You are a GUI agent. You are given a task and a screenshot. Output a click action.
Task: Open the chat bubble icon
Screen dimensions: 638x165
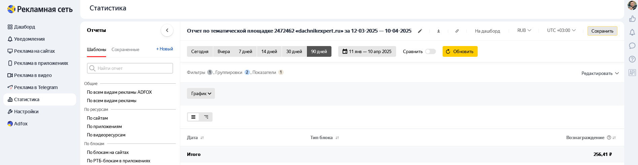click(632, 46)
